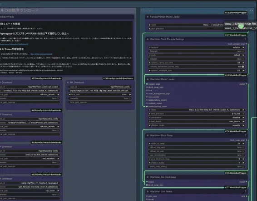
Task: Click model output socket on WanVideo Model Loader
Action: point(246,84)
